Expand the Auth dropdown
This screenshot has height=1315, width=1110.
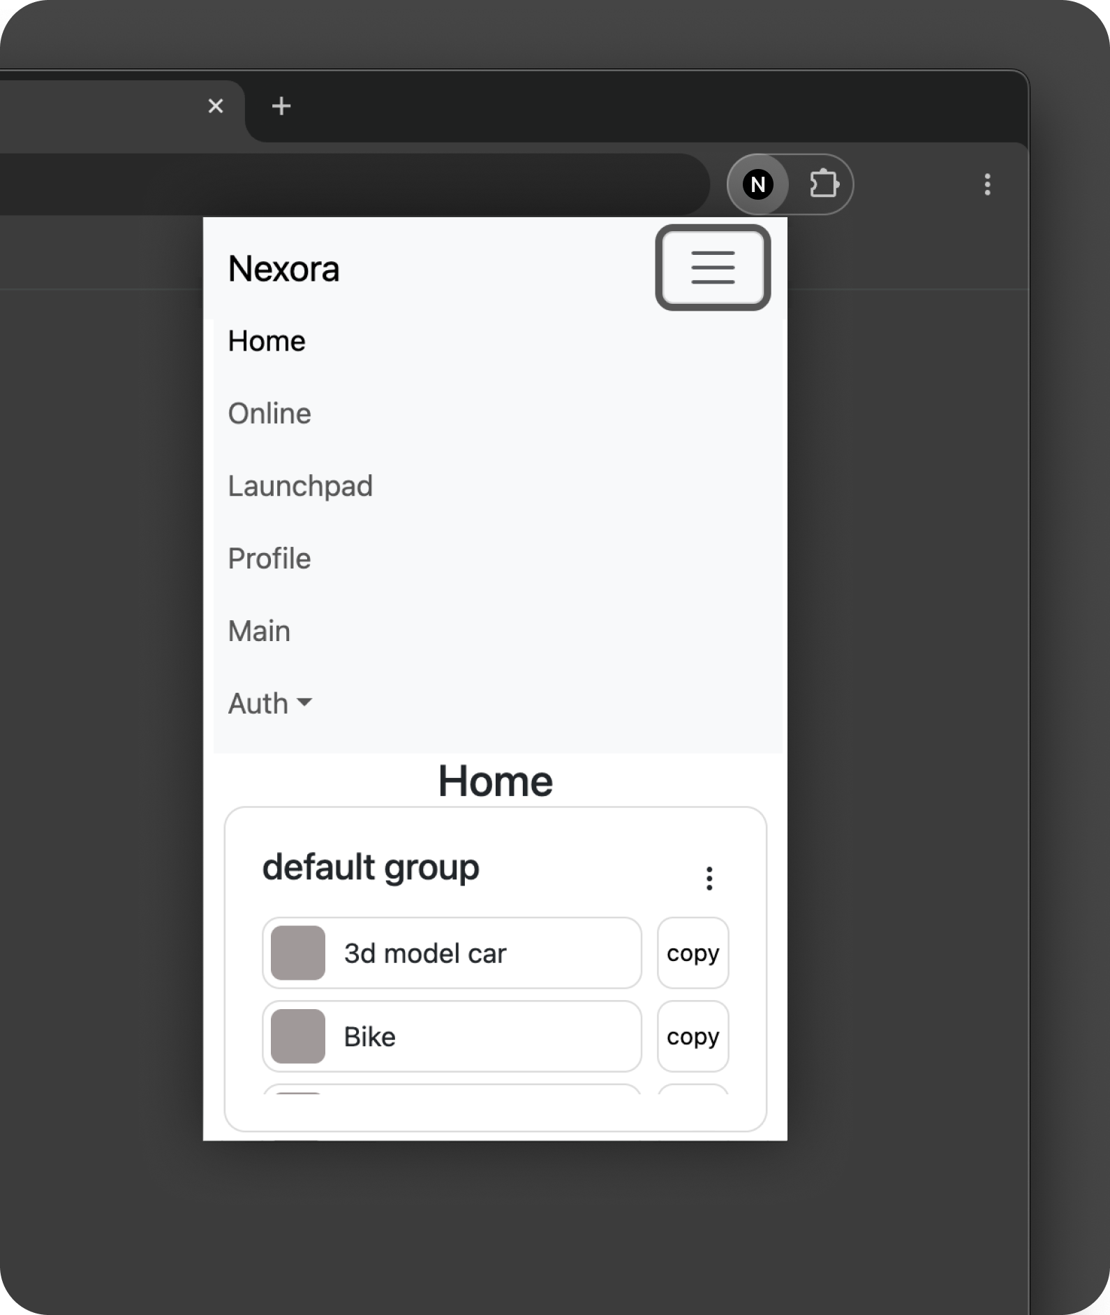(x=270, y=704)
